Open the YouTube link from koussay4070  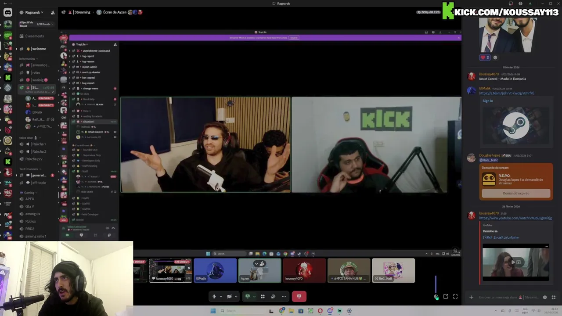click(x=515, y=218)
